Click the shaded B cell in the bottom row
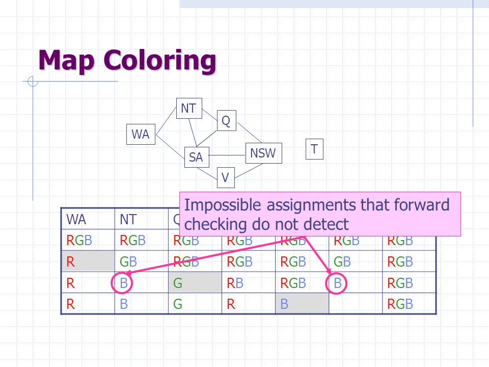 [x=302, y=303]
